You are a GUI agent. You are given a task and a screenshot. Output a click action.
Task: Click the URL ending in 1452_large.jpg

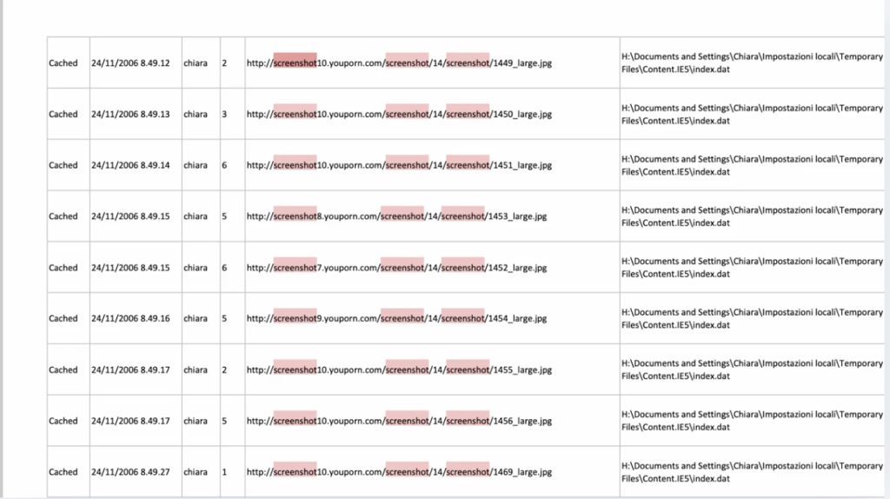[x=396, y=268]
